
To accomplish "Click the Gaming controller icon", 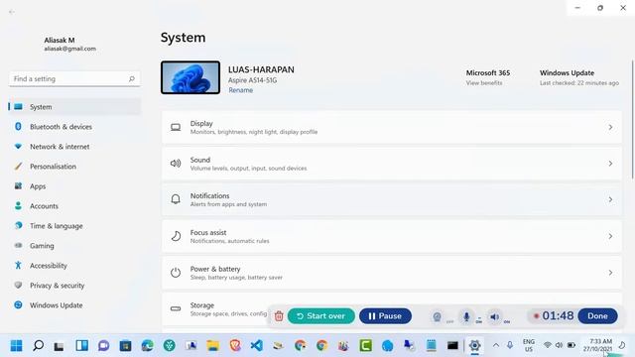I will pos(18,245).
